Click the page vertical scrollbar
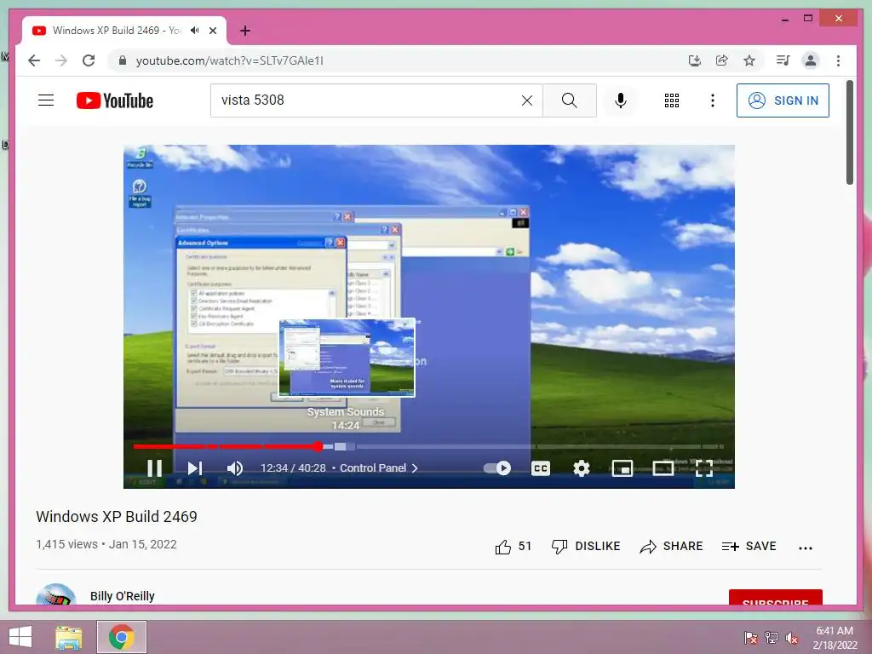Image resolution: width=872 pixels, height=654 pixels. tap(850, 132)
